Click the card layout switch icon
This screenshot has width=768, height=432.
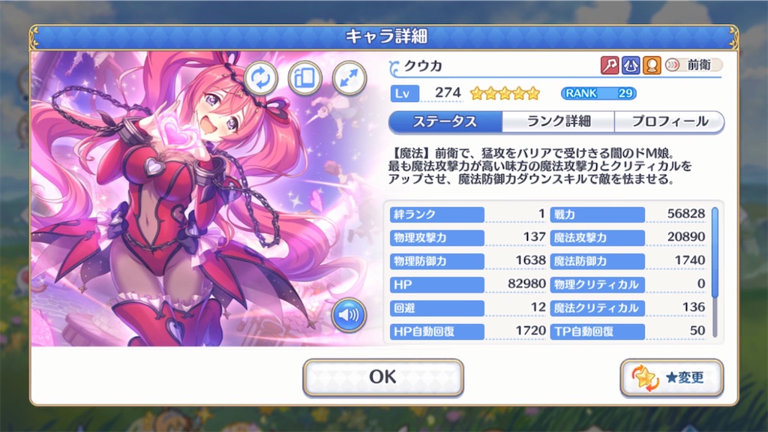(x=304, y=78)
